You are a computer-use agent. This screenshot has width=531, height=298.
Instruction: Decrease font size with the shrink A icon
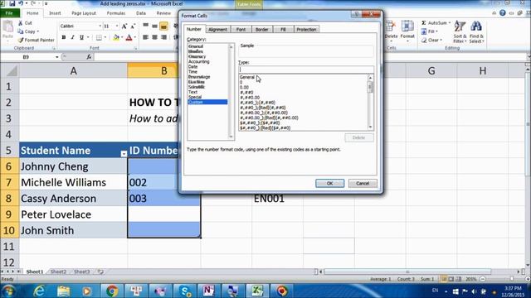tap(133, 26)
